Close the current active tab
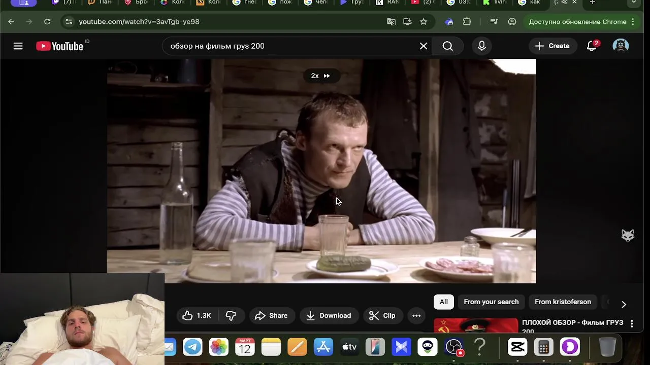This screenshot has height=365, width=650. tap(574, 3)
